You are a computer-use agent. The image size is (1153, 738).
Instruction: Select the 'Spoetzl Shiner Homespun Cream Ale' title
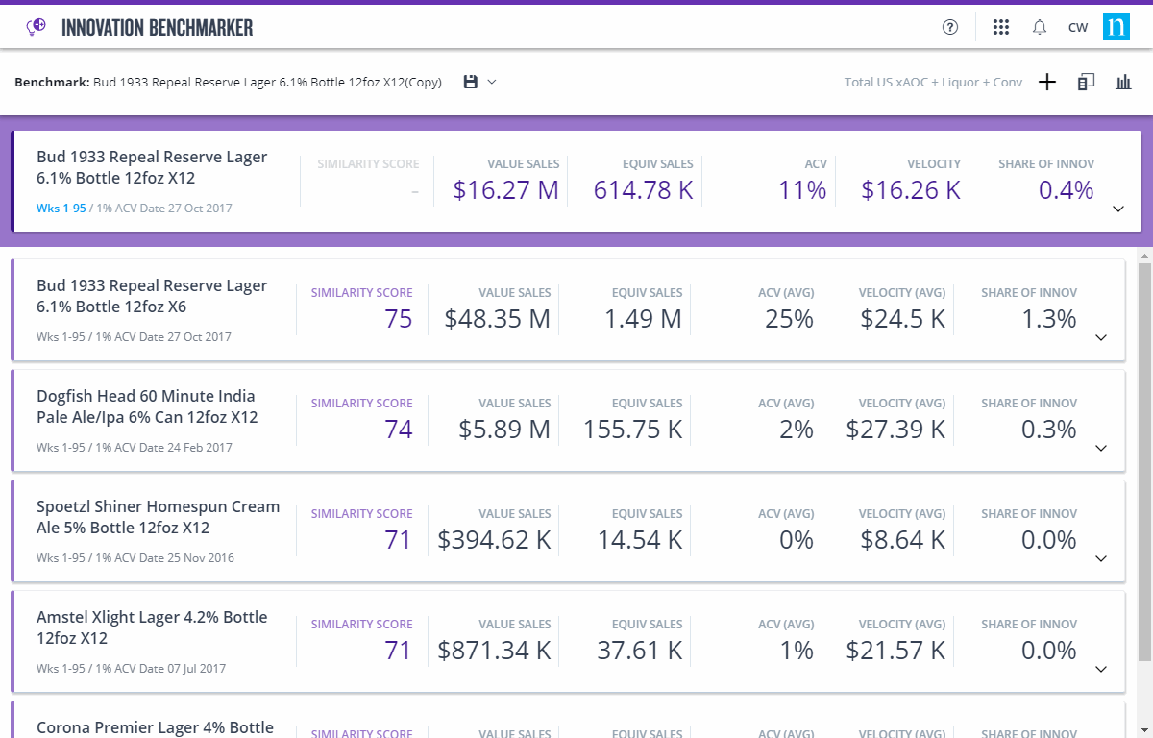(x=159, y=517)
